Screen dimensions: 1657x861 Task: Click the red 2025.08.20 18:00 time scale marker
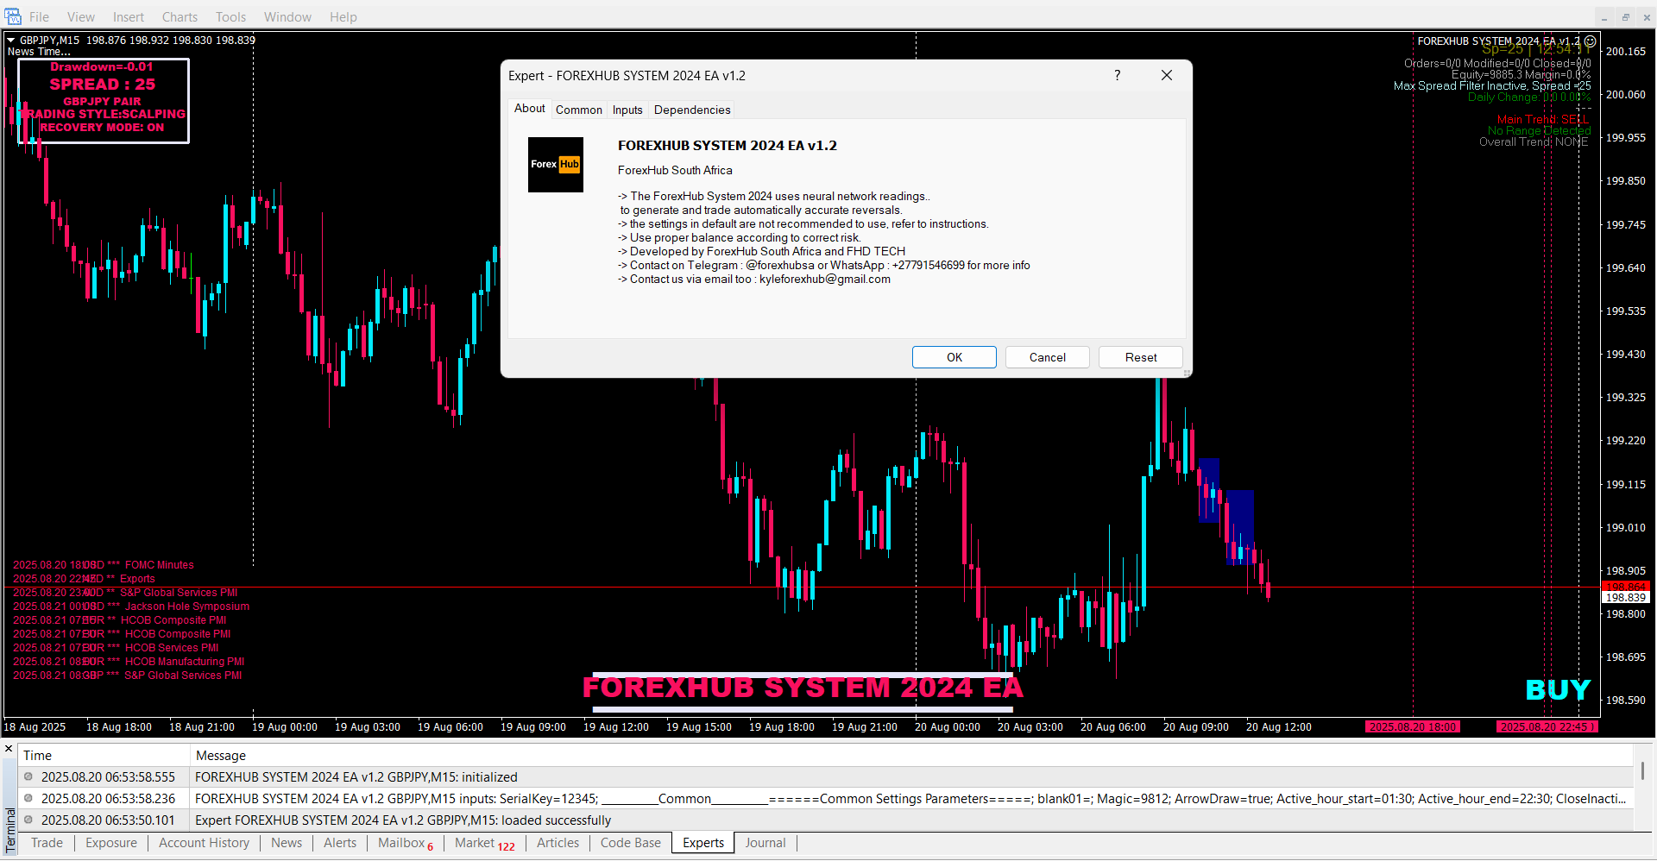1413,727
